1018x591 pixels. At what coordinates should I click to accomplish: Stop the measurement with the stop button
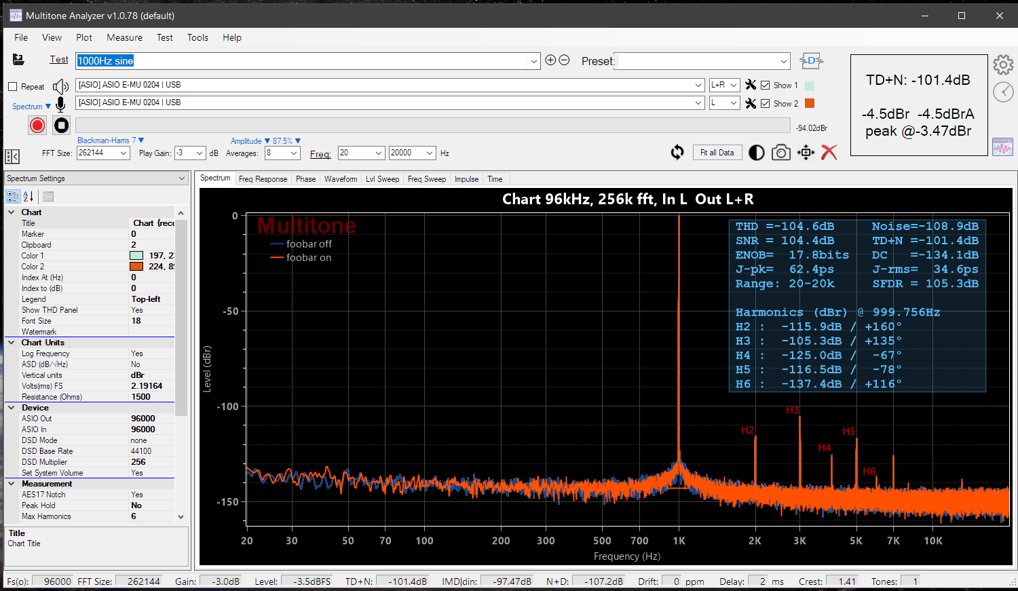click(62, 125)
